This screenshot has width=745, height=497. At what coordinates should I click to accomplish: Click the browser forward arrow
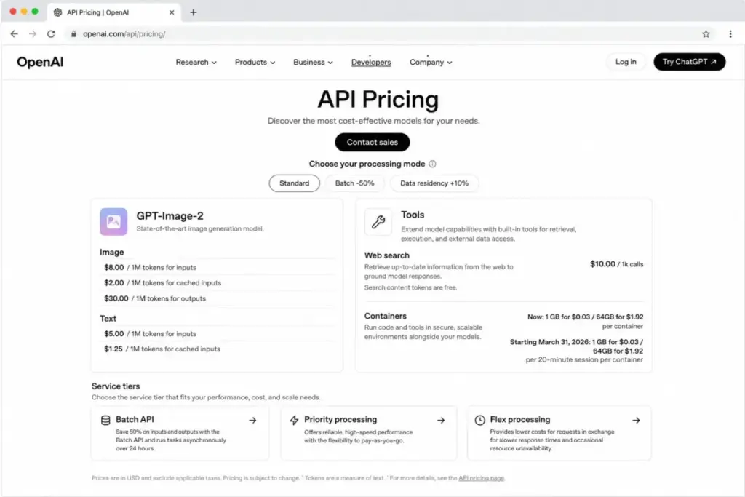click(32, 33)
